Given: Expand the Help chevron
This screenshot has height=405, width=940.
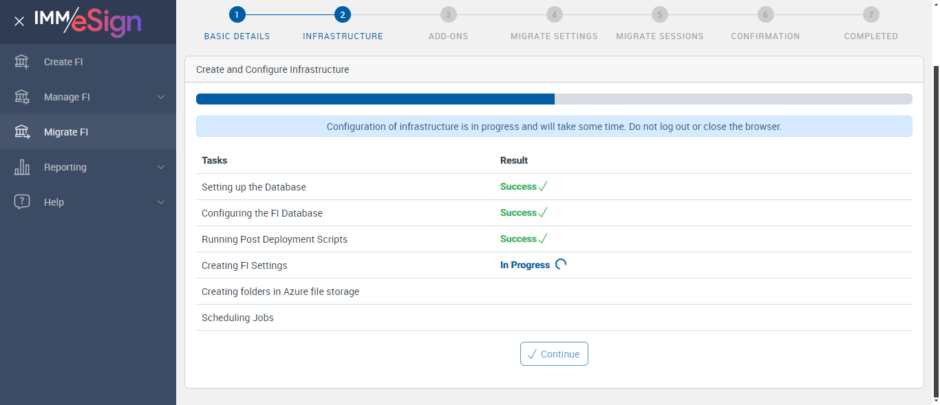Looking at the screenshot, I should point(161,202).
